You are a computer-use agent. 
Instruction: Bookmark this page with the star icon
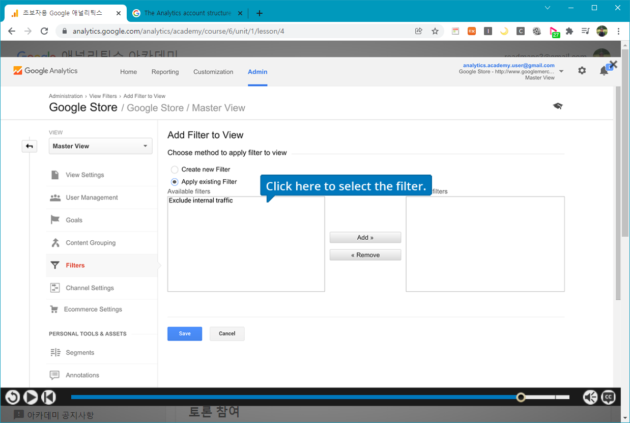pos(435,31)
